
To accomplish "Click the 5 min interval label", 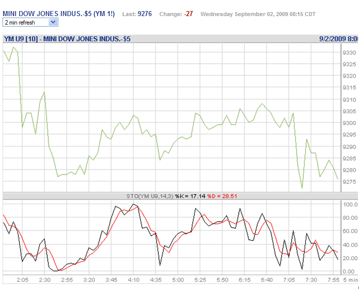I will pos(350,280).
